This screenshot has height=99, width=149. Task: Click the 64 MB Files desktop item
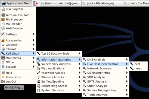point(14,88)
